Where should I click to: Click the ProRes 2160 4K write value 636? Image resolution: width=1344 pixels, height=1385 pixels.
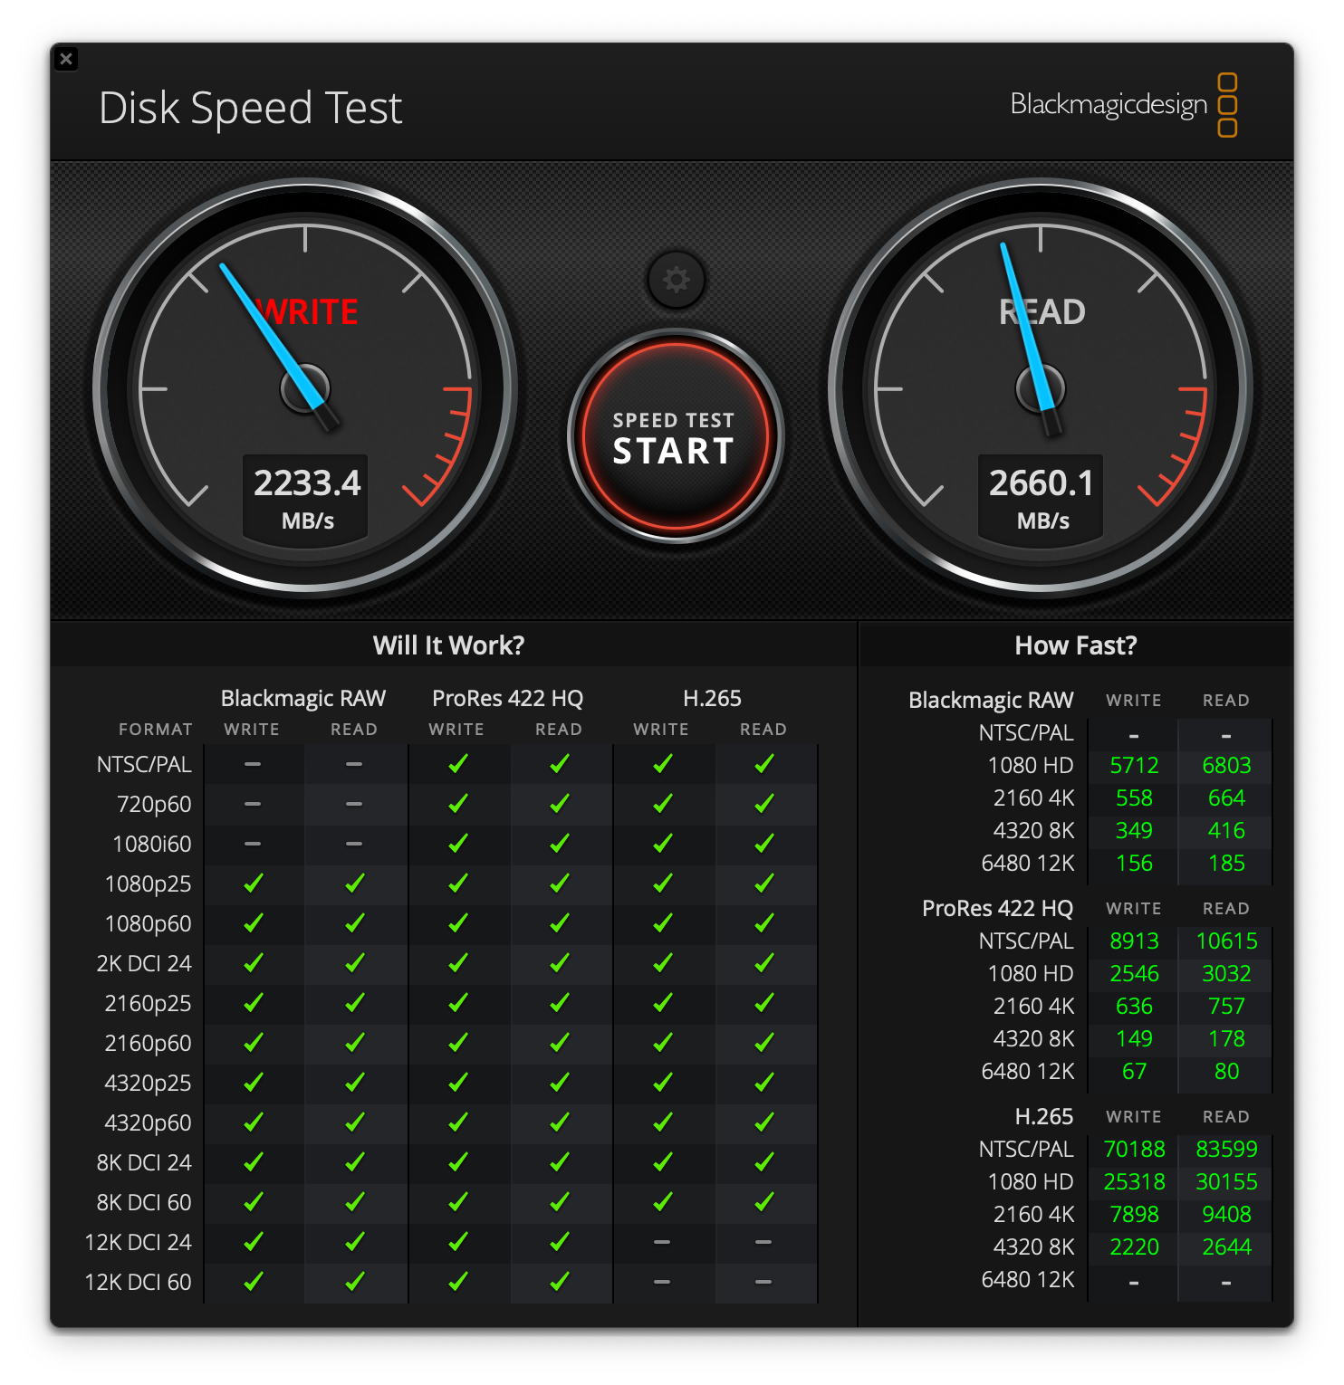1134,1007
